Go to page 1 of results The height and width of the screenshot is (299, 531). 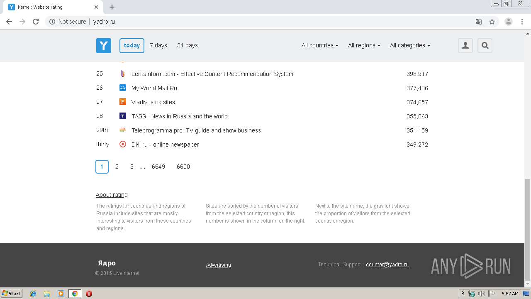coord(102,167)
